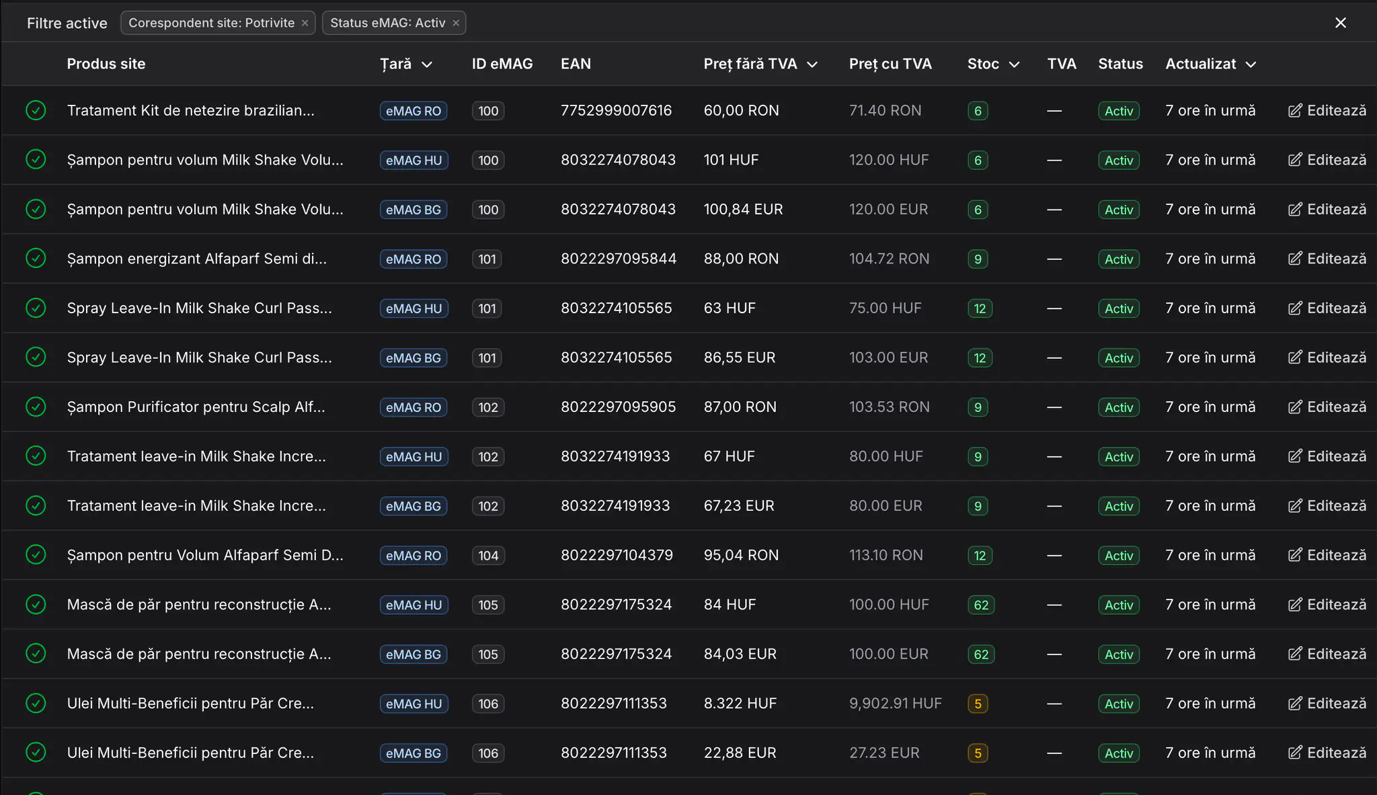Click price with TVA 9,902.91 HUF
Viewport: 1377px width, 795px height.
895,704
